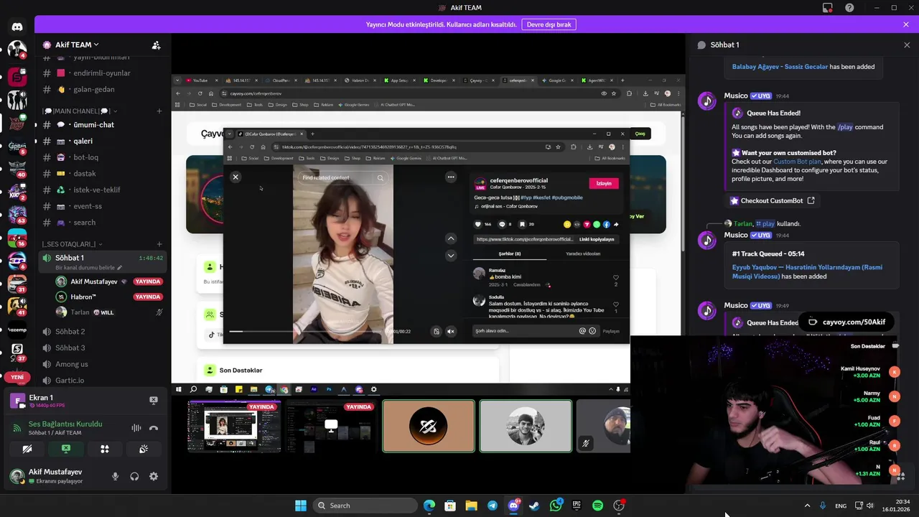Screen dimensions: 919x517
Task: Add channel to MAIN CHANEL category
Action: (159, 111)
